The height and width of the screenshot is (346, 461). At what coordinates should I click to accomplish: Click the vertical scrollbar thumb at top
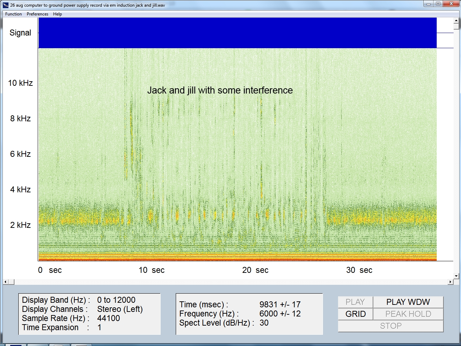pyautogui.click(x=456, y=26)
